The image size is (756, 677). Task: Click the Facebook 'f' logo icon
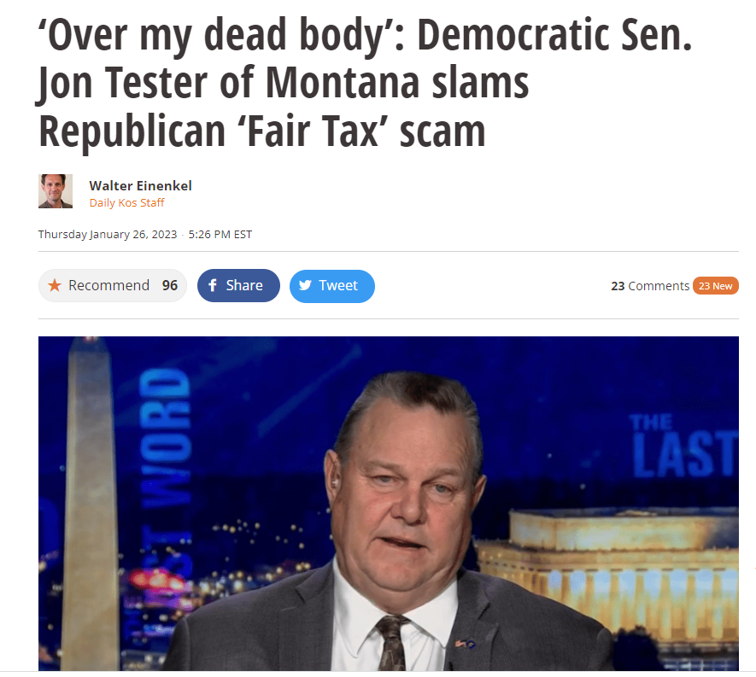tap(213, 285)
